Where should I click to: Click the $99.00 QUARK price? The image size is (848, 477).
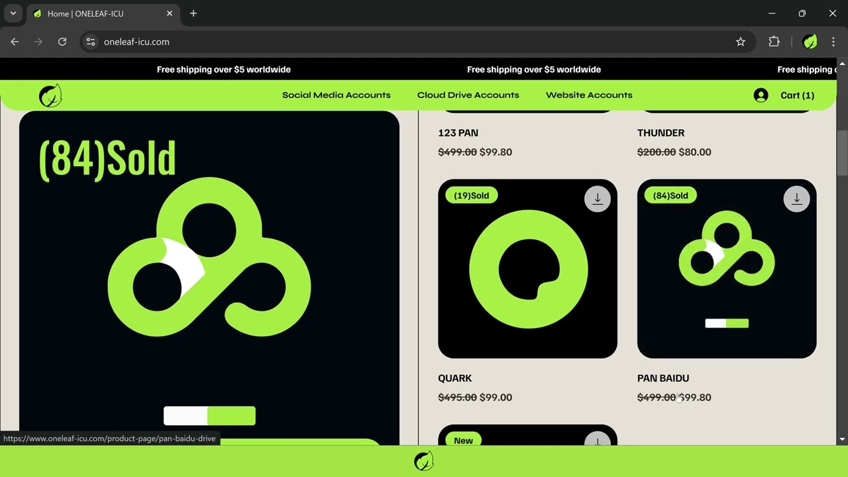(496, 397)
